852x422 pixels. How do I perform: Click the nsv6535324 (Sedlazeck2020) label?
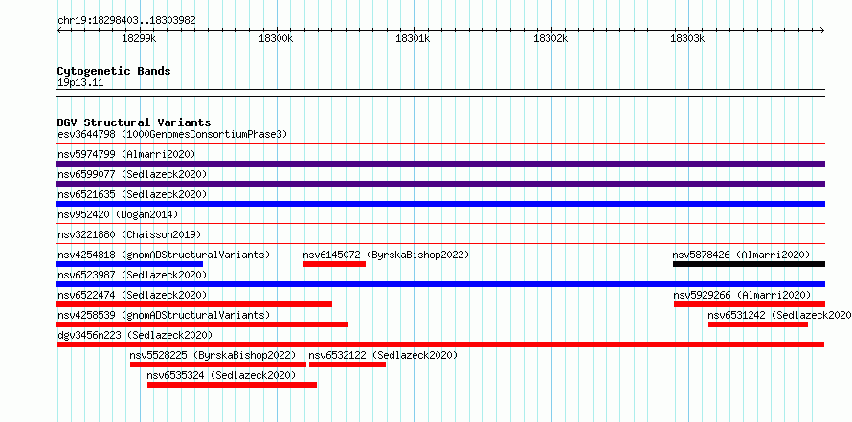tap(221, 375)
